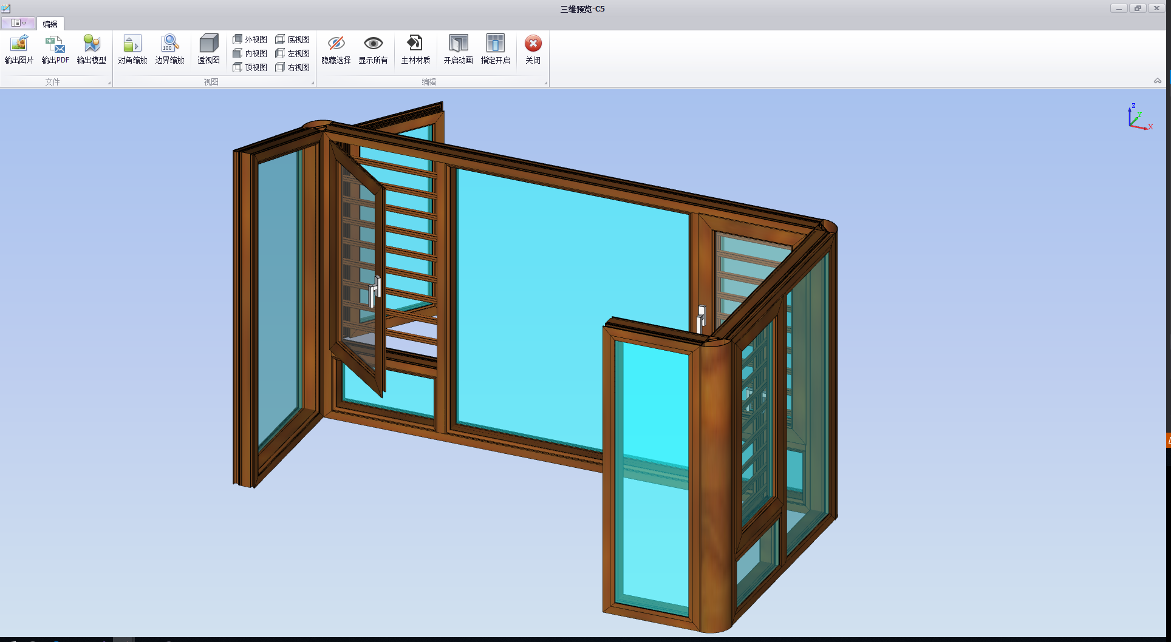Viewport: 1171px width, 642px height.
Task: Select the 对角缩放 diagonal zoom tool
Action: tap(132, 49)
